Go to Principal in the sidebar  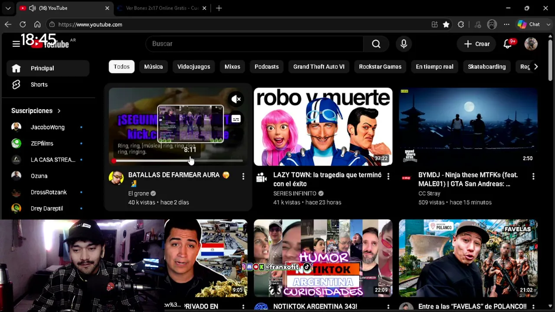point(48,68)
